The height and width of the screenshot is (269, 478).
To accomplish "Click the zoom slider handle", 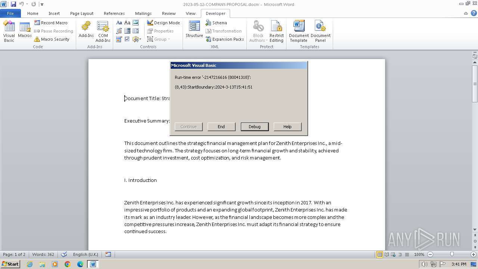I will (x=452, y=254).
